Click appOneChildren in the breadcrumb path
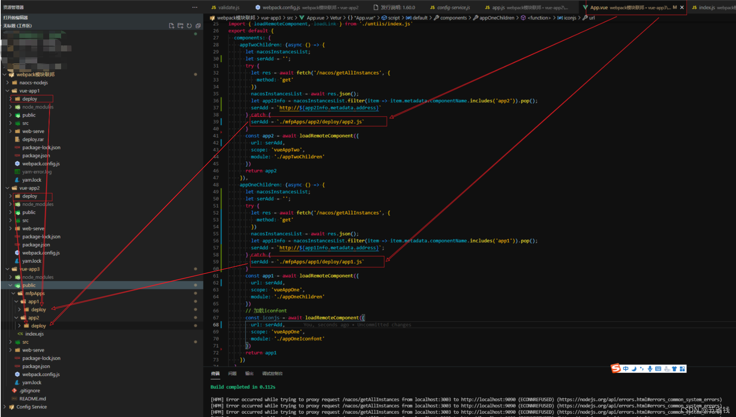 [497, 18]
